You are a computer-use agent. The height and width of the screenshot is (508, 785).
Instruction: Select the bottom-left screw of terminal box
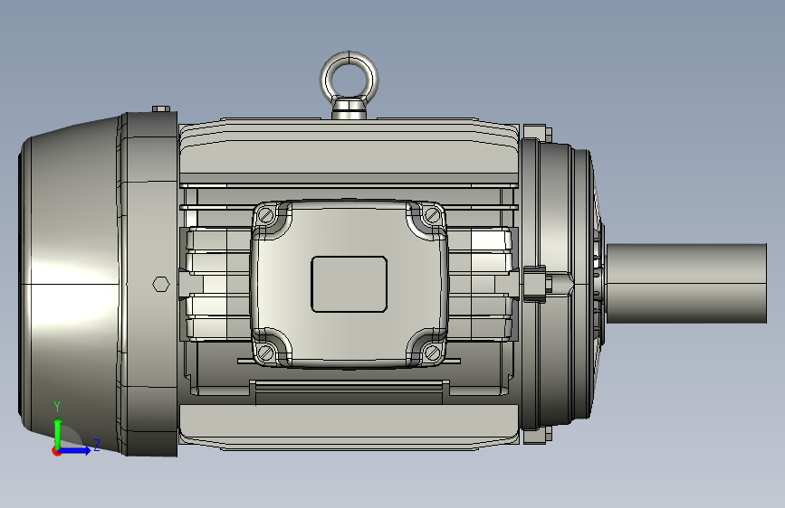tap(266, 353)
